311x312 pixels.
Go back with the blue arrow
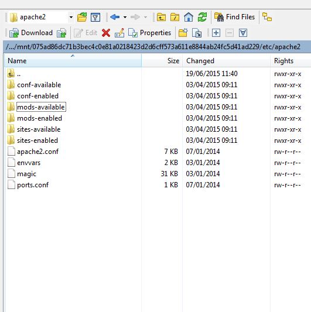tap(115, 17)
